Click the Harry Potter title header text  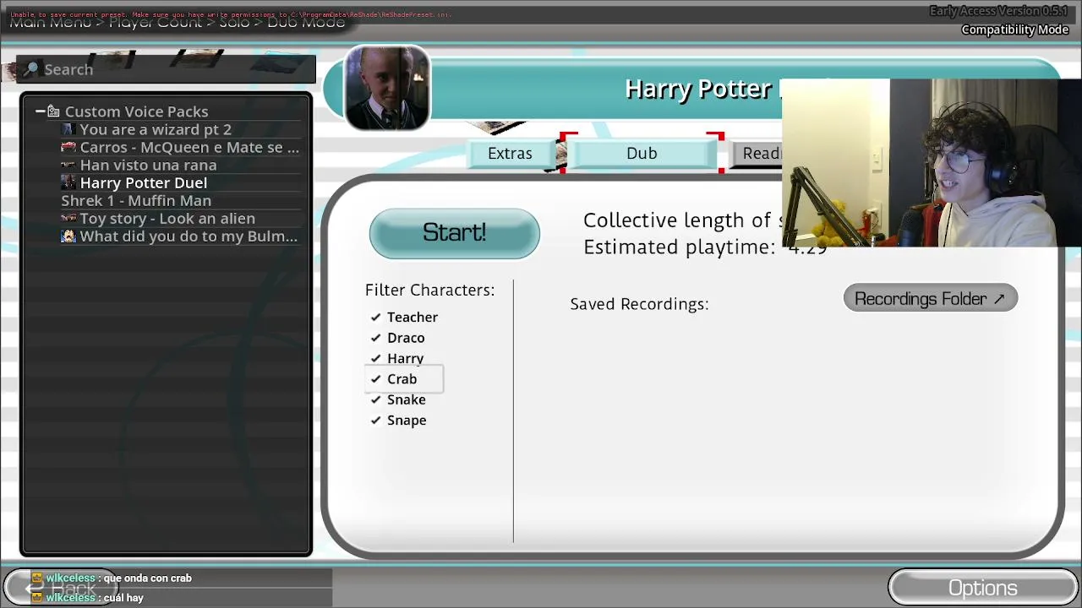tap(703, 89)
